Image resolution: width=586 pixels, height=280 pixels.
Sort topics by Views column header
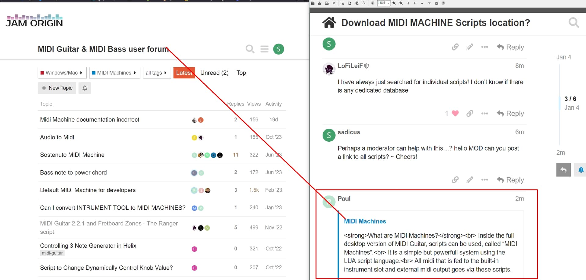tap(254, 104)
